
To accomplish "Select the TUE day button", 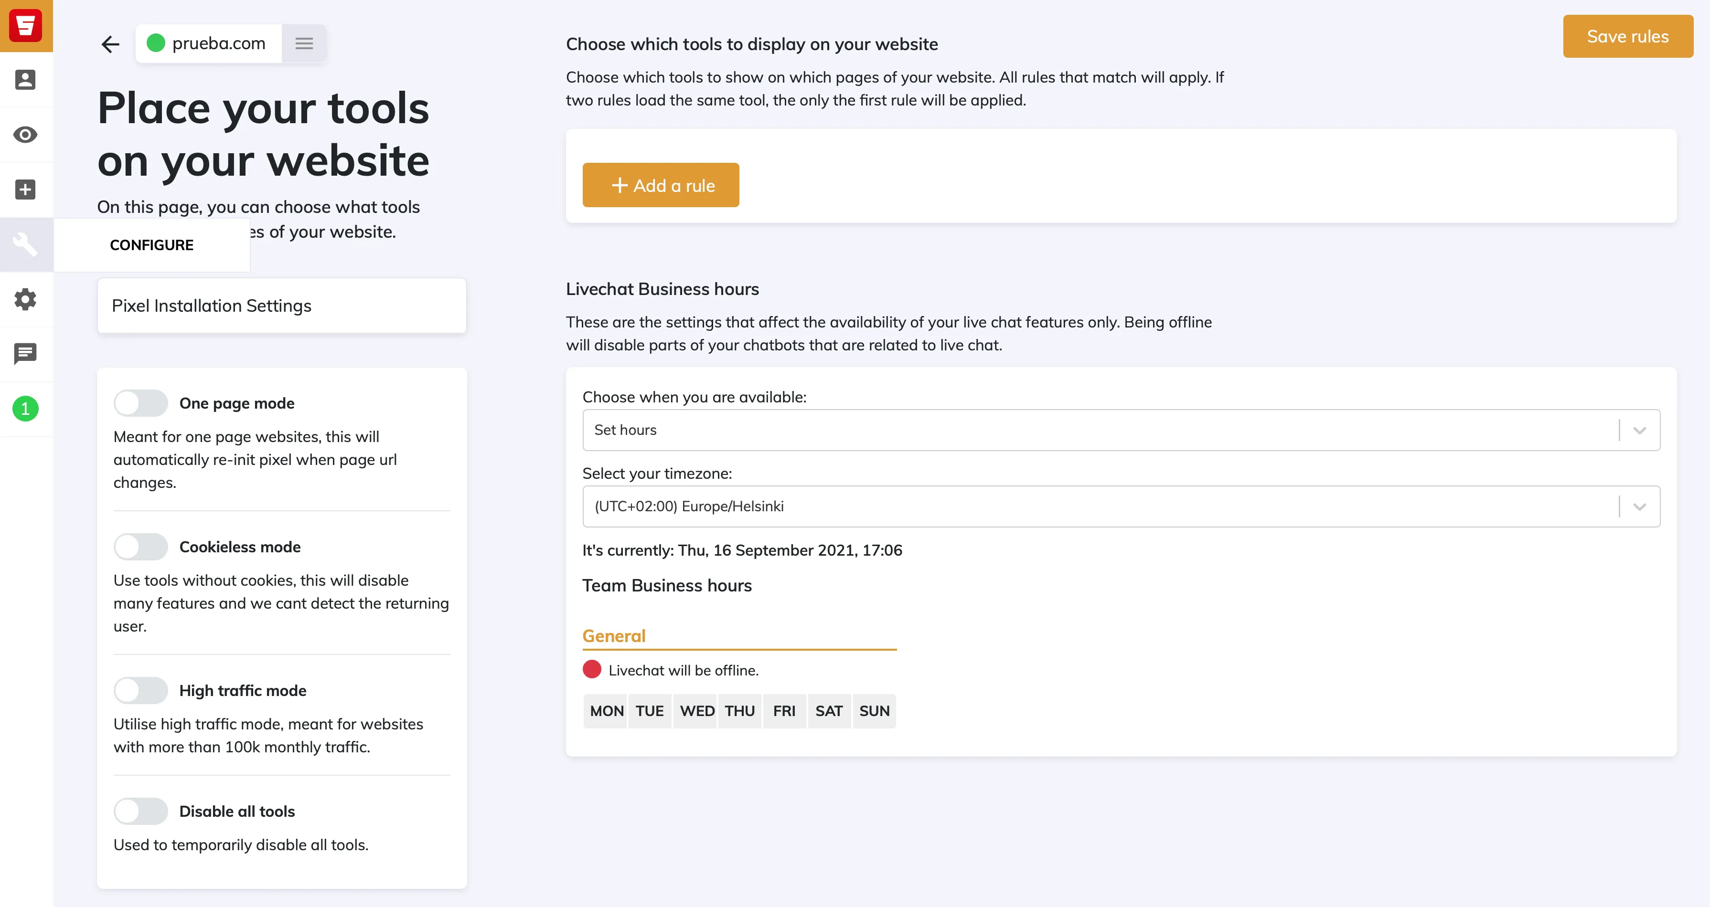I will (649, 711).
